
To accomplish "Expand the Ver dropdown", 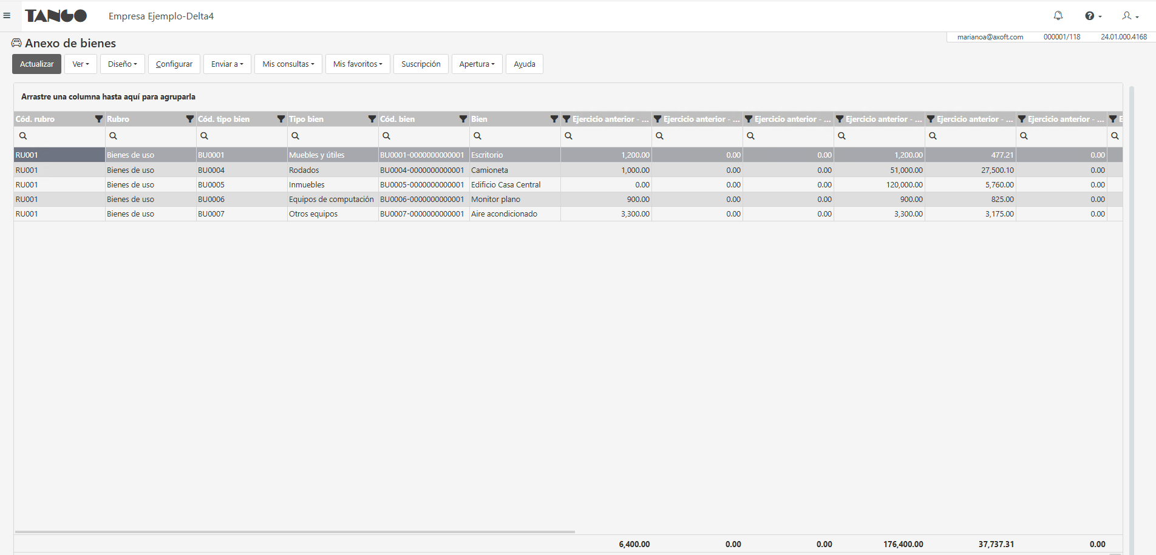I will pos(81,64).
